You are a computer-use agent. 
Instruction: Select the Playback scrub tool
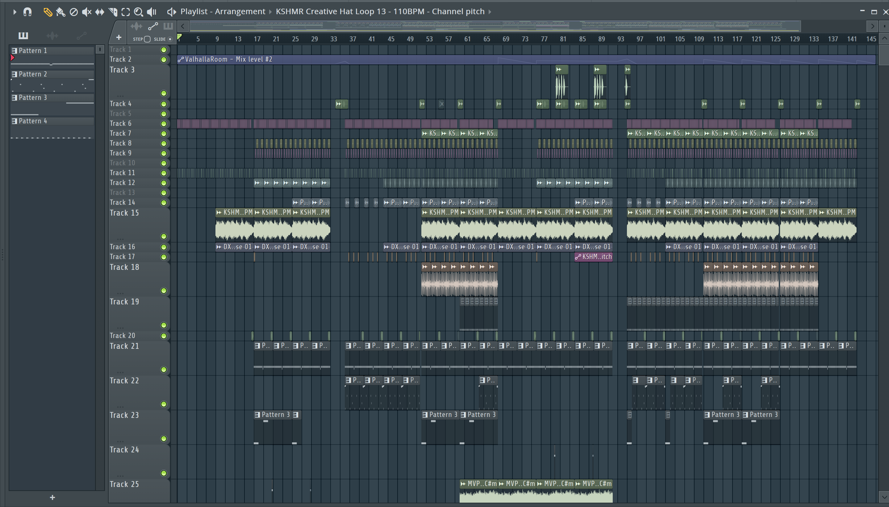tap(152, 12)
